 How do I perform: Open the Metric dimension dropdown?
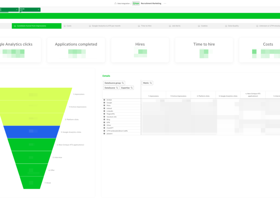click(x=147, y=83)
